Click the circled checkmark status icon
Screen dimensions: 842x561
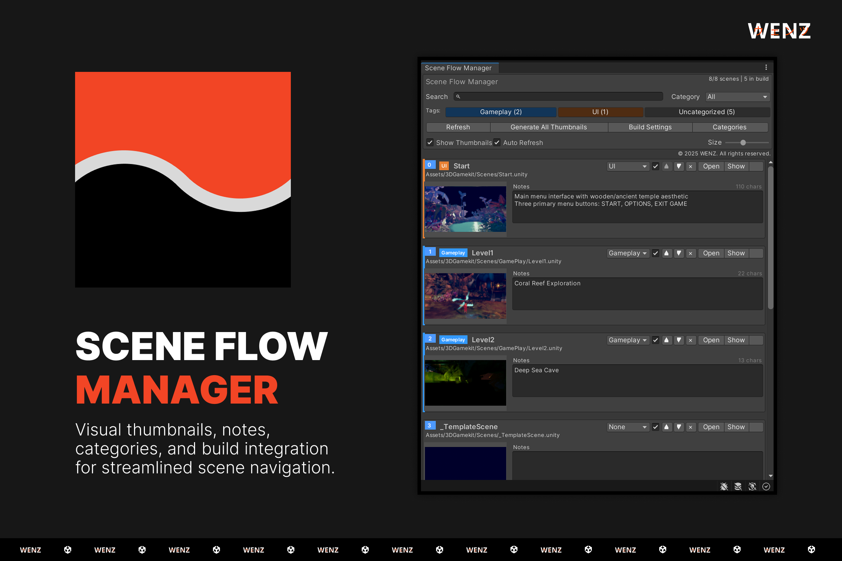pos(766,487)
